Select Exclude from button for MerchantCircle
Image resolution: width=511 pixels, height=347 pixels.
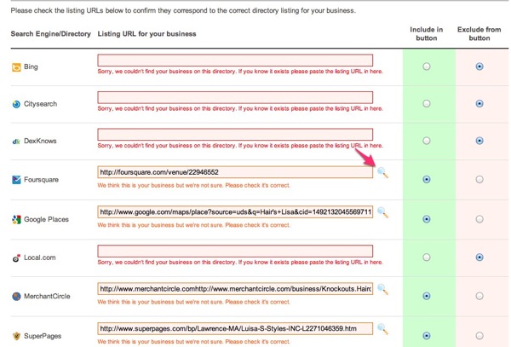[479, 296]
